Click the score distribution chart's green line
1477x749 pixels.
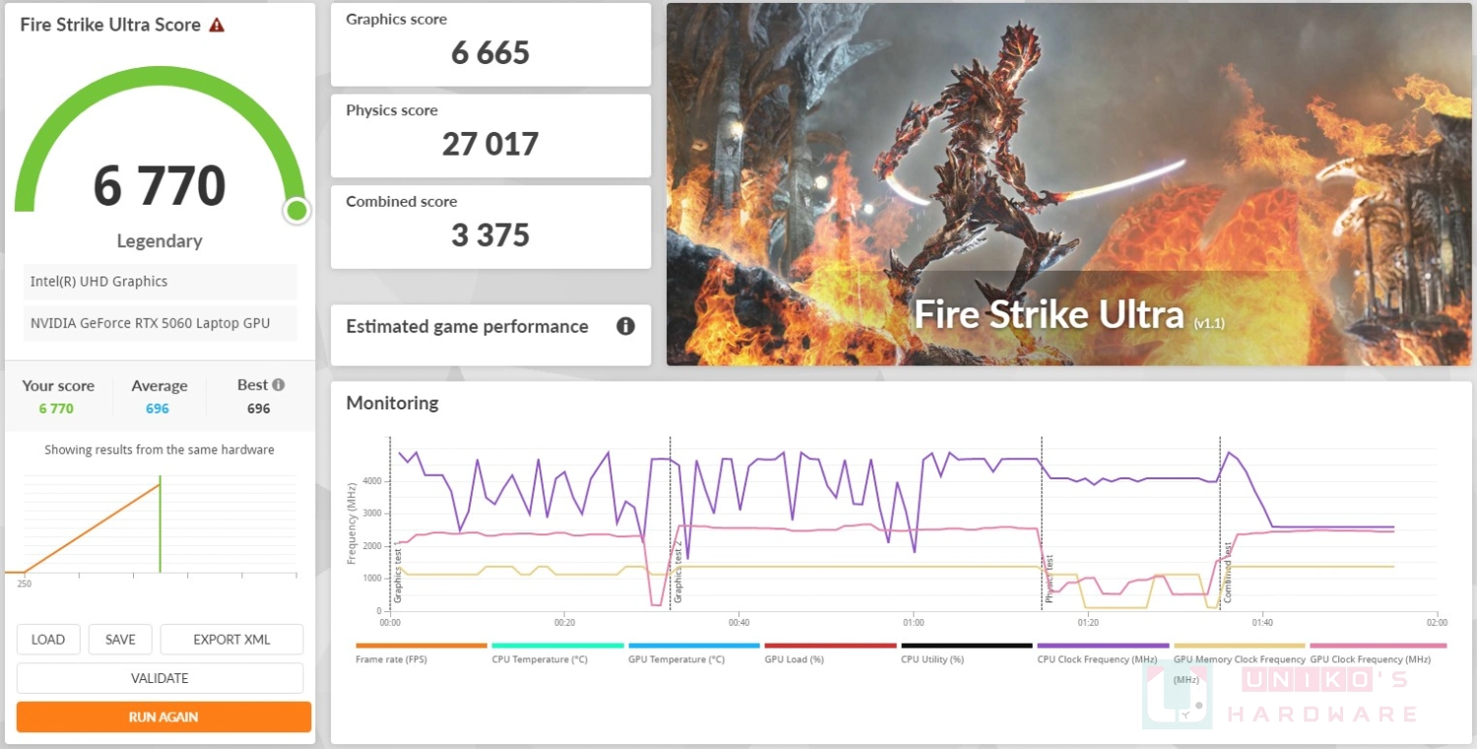[160, 525]
